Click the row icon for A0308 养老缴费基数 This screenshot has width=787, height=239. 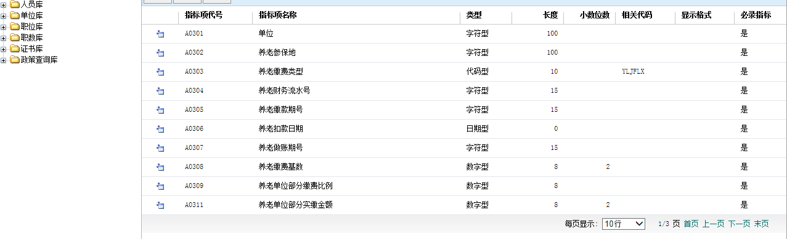tap(160, 167)
